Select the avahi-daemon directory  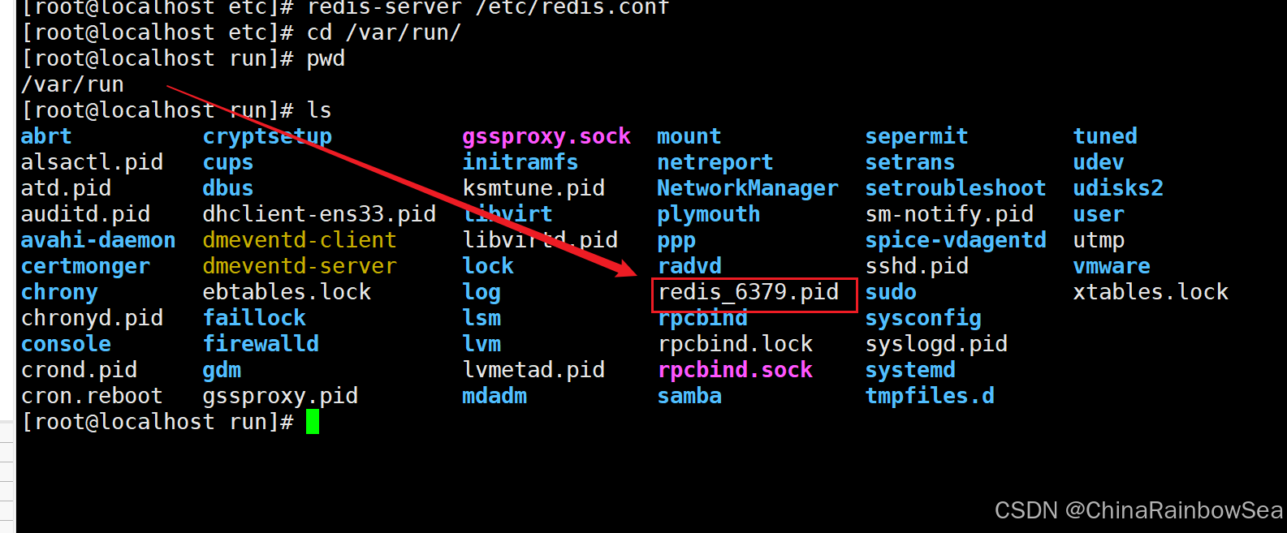pyautogui.click(x=98, y=241)
